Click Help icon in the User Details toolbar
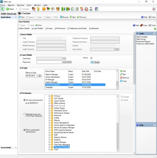The image size is (157, 158). click(134, 25)
